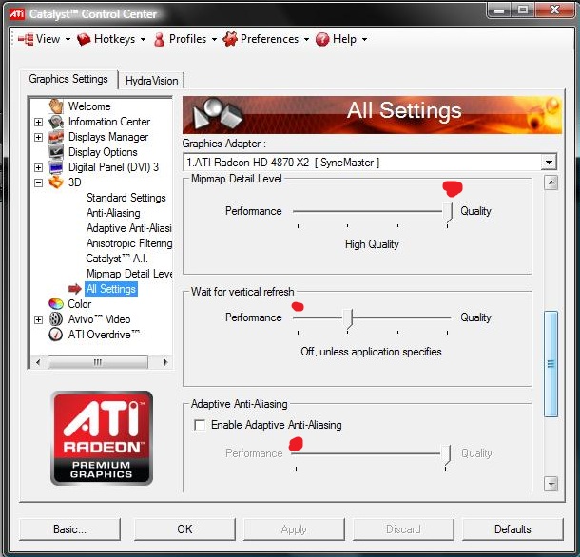This screenshot has width=580, height=557.
Task: Switch to the HydraVision tab
Action: pyautogui.click(x=152, y=81)
